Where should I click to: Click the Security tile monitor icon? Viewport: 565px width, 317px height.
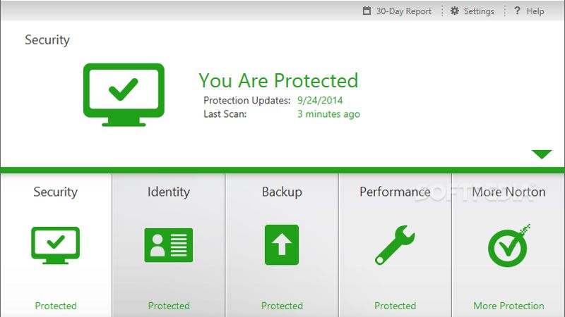(56, 245)
